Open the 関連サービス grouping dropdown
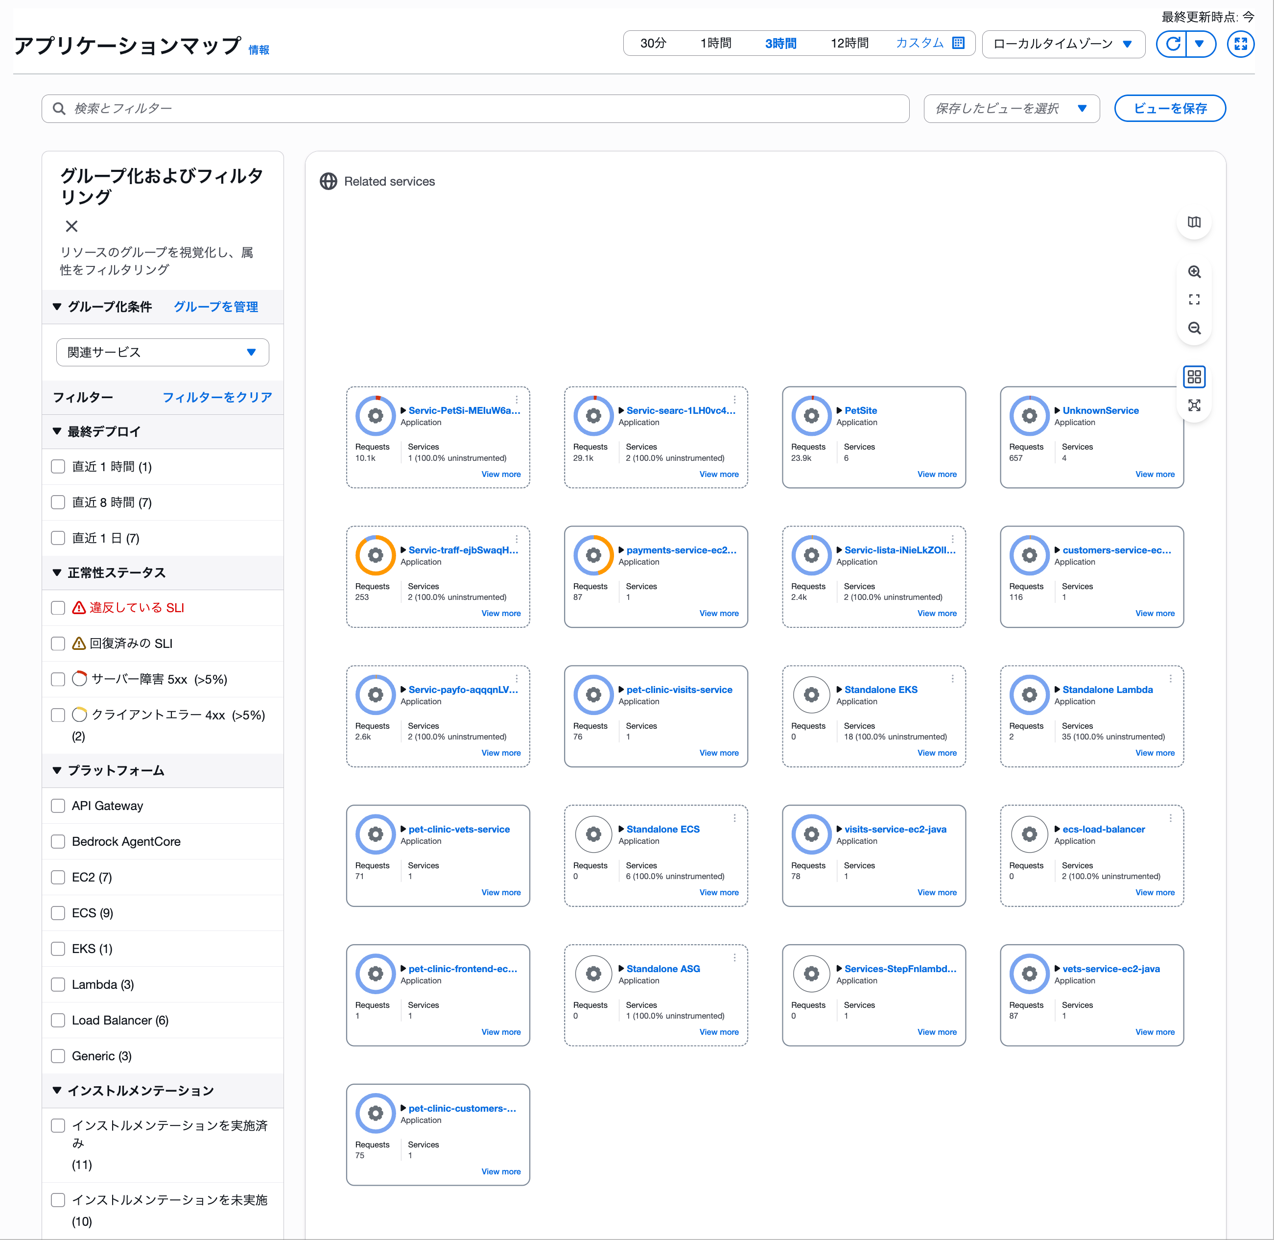Image resolution: width=1274 pixels, height=1240 pixels. (162, 352)
